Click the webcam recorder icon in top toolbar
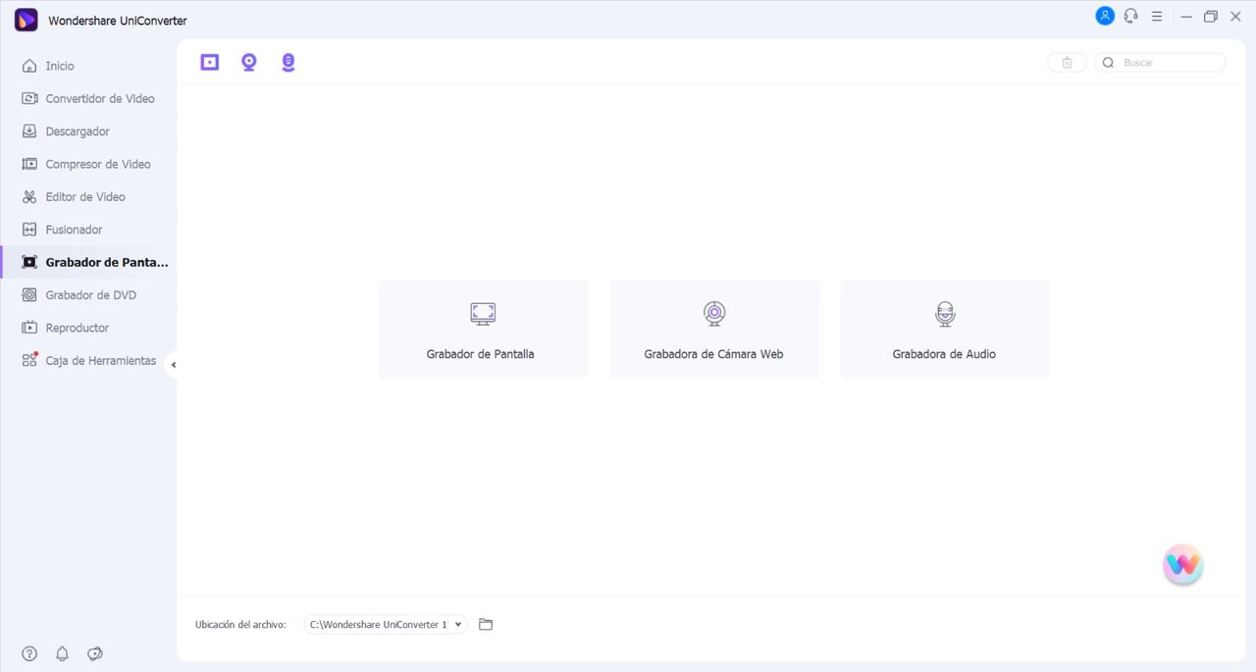 249,62
